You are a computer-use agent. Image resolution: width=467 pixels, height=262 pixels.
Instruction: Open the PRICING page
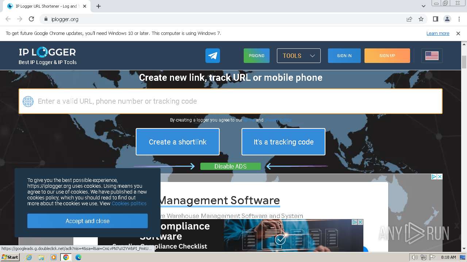click(256, 56)
